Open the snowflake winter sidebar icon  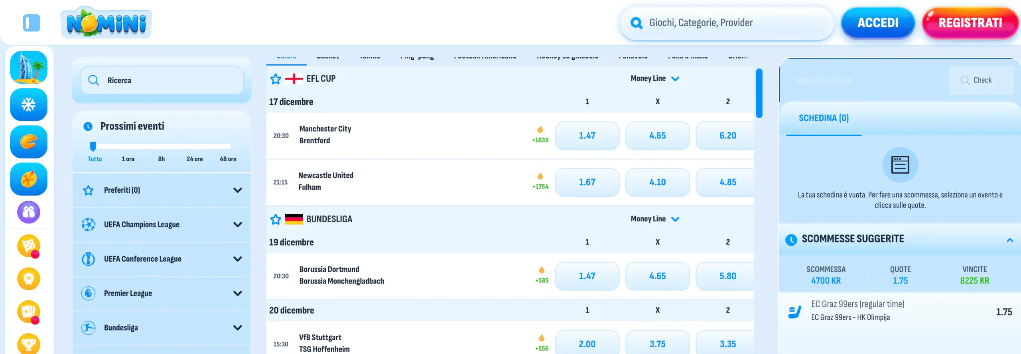click(x=29, y=104)
